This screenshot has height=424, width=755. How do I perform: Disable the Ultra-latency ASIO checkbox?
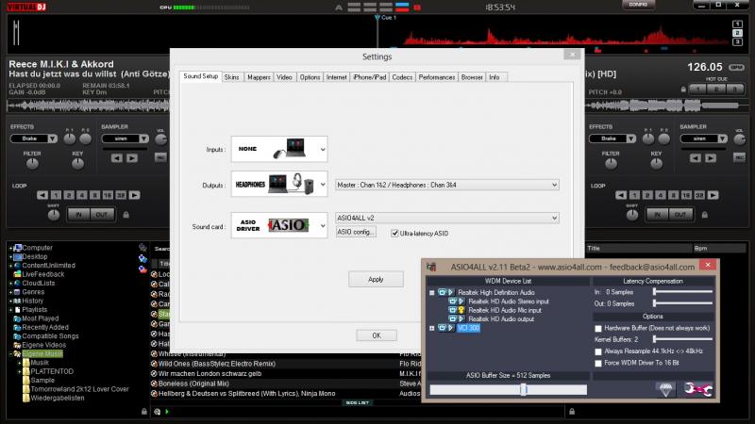coord(394,232)
